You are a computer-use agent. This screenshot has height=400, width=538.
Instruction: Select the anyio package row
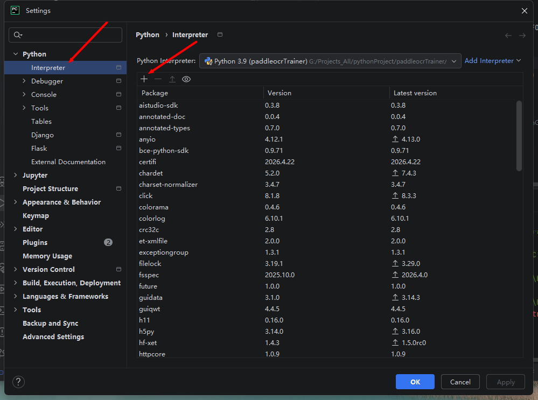(326, 139)
